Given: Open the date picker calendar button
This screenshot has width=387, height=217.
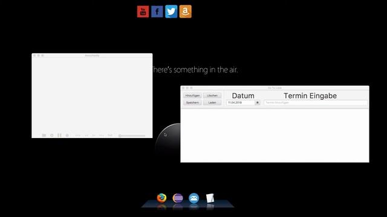Looking at the screenshot, I should tap(258, 102).
